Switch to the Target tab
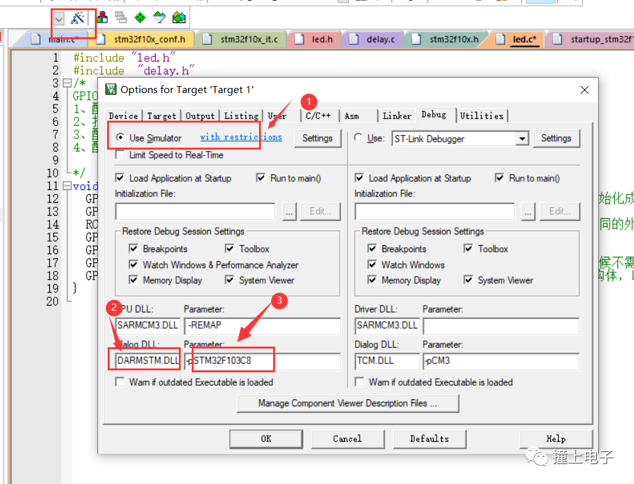634x484 pixels. [x=162, y=116]
